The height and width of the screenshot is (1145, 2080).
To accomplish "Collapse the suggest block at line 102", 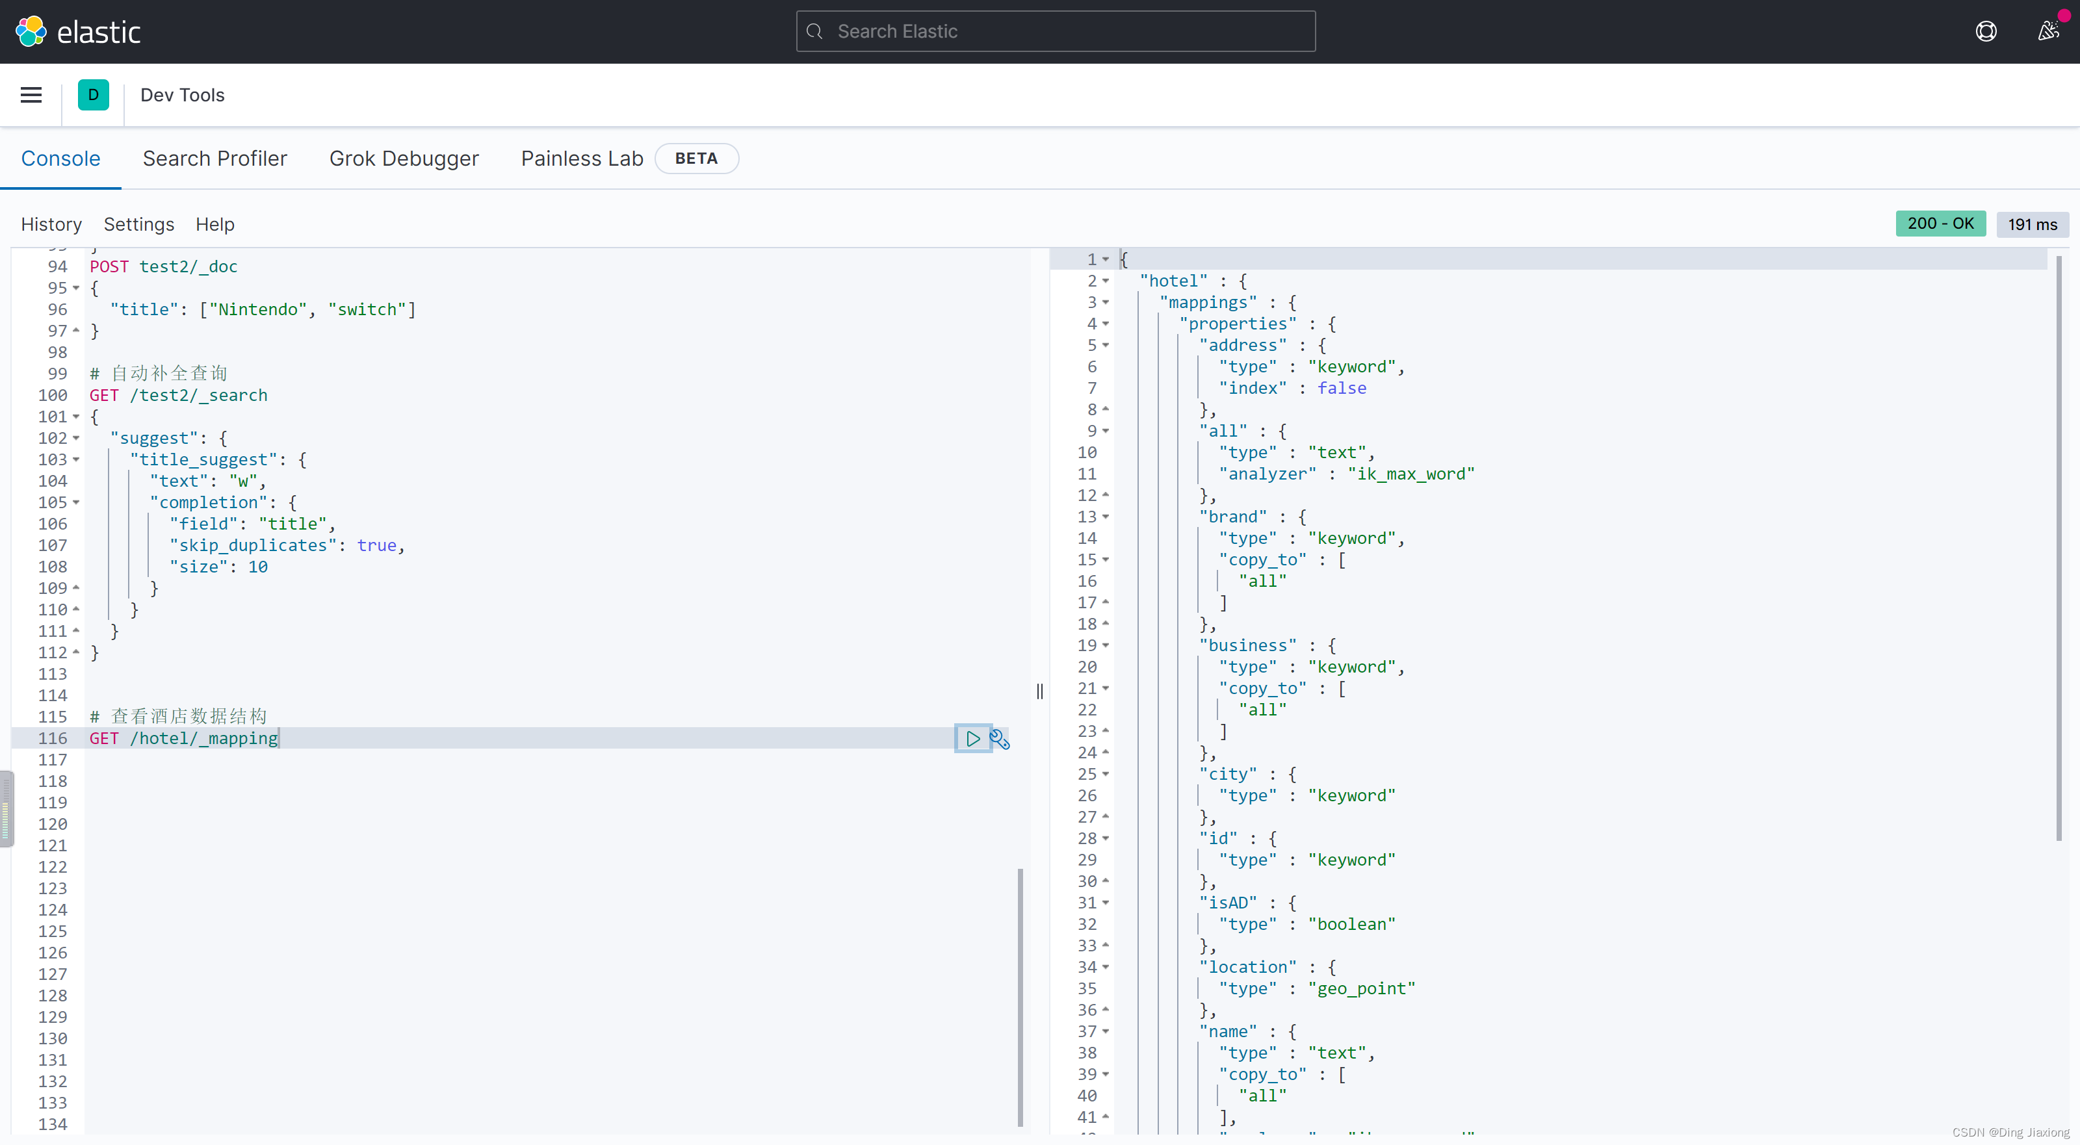I will coord(76,437).
